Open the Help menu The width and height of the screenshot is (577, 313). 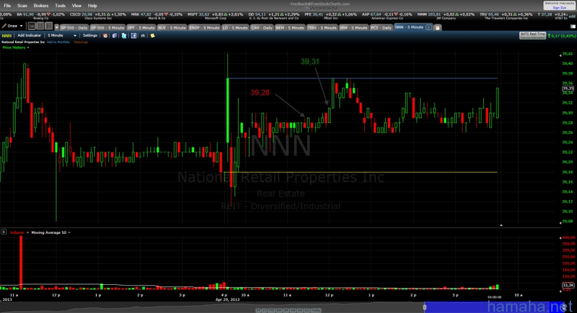(x=93, y=5)
